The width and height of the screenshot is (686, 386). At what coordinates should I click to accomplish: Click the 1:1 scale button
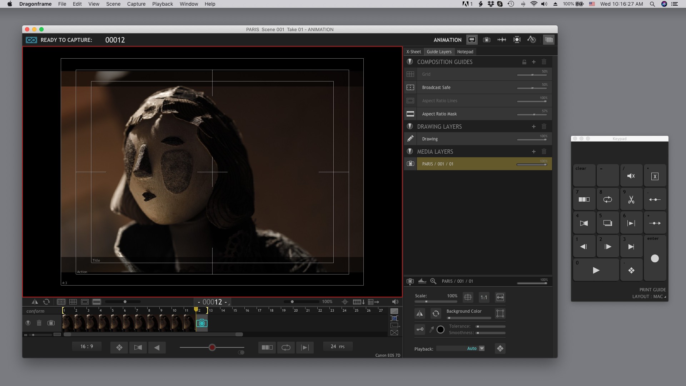[x=484, y=297]
